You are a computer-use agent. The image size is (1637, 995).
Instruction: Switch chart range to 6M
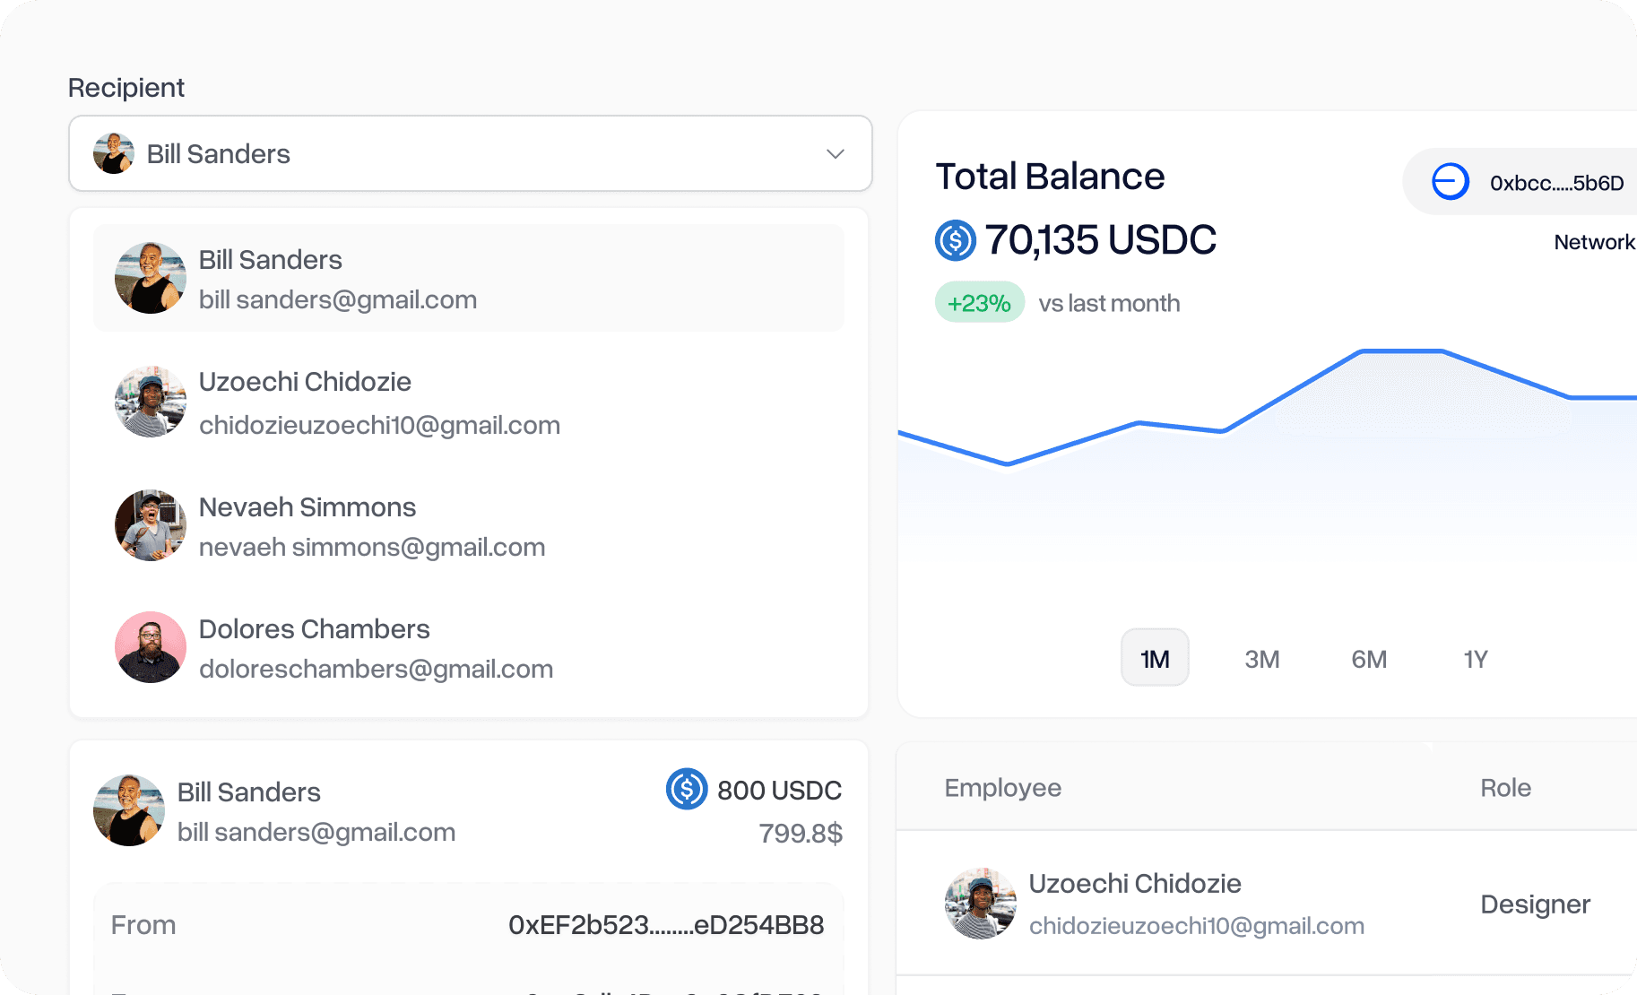tap(1369, 660)
